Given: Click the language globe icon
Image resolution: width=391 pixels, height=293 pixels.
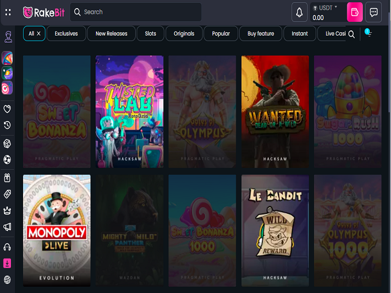Looking at the screenshot, I should [7, 280].
